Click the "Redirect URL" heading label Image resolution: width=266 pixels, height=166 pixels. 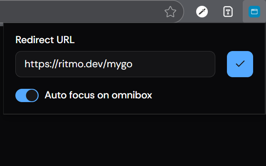pos(45,40)
